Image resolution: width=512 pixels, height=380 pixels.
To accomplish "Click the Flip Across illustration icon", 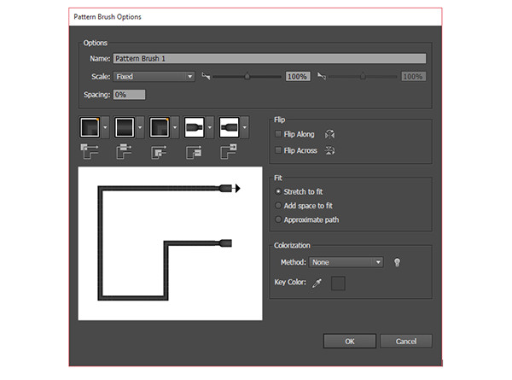I will pyautogui.click(x=329, y=150).
